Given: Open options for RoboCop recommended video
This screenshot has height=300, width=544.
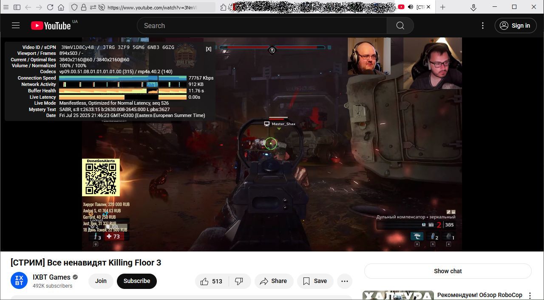Looking at the screenshot, I should click(530, 295).
